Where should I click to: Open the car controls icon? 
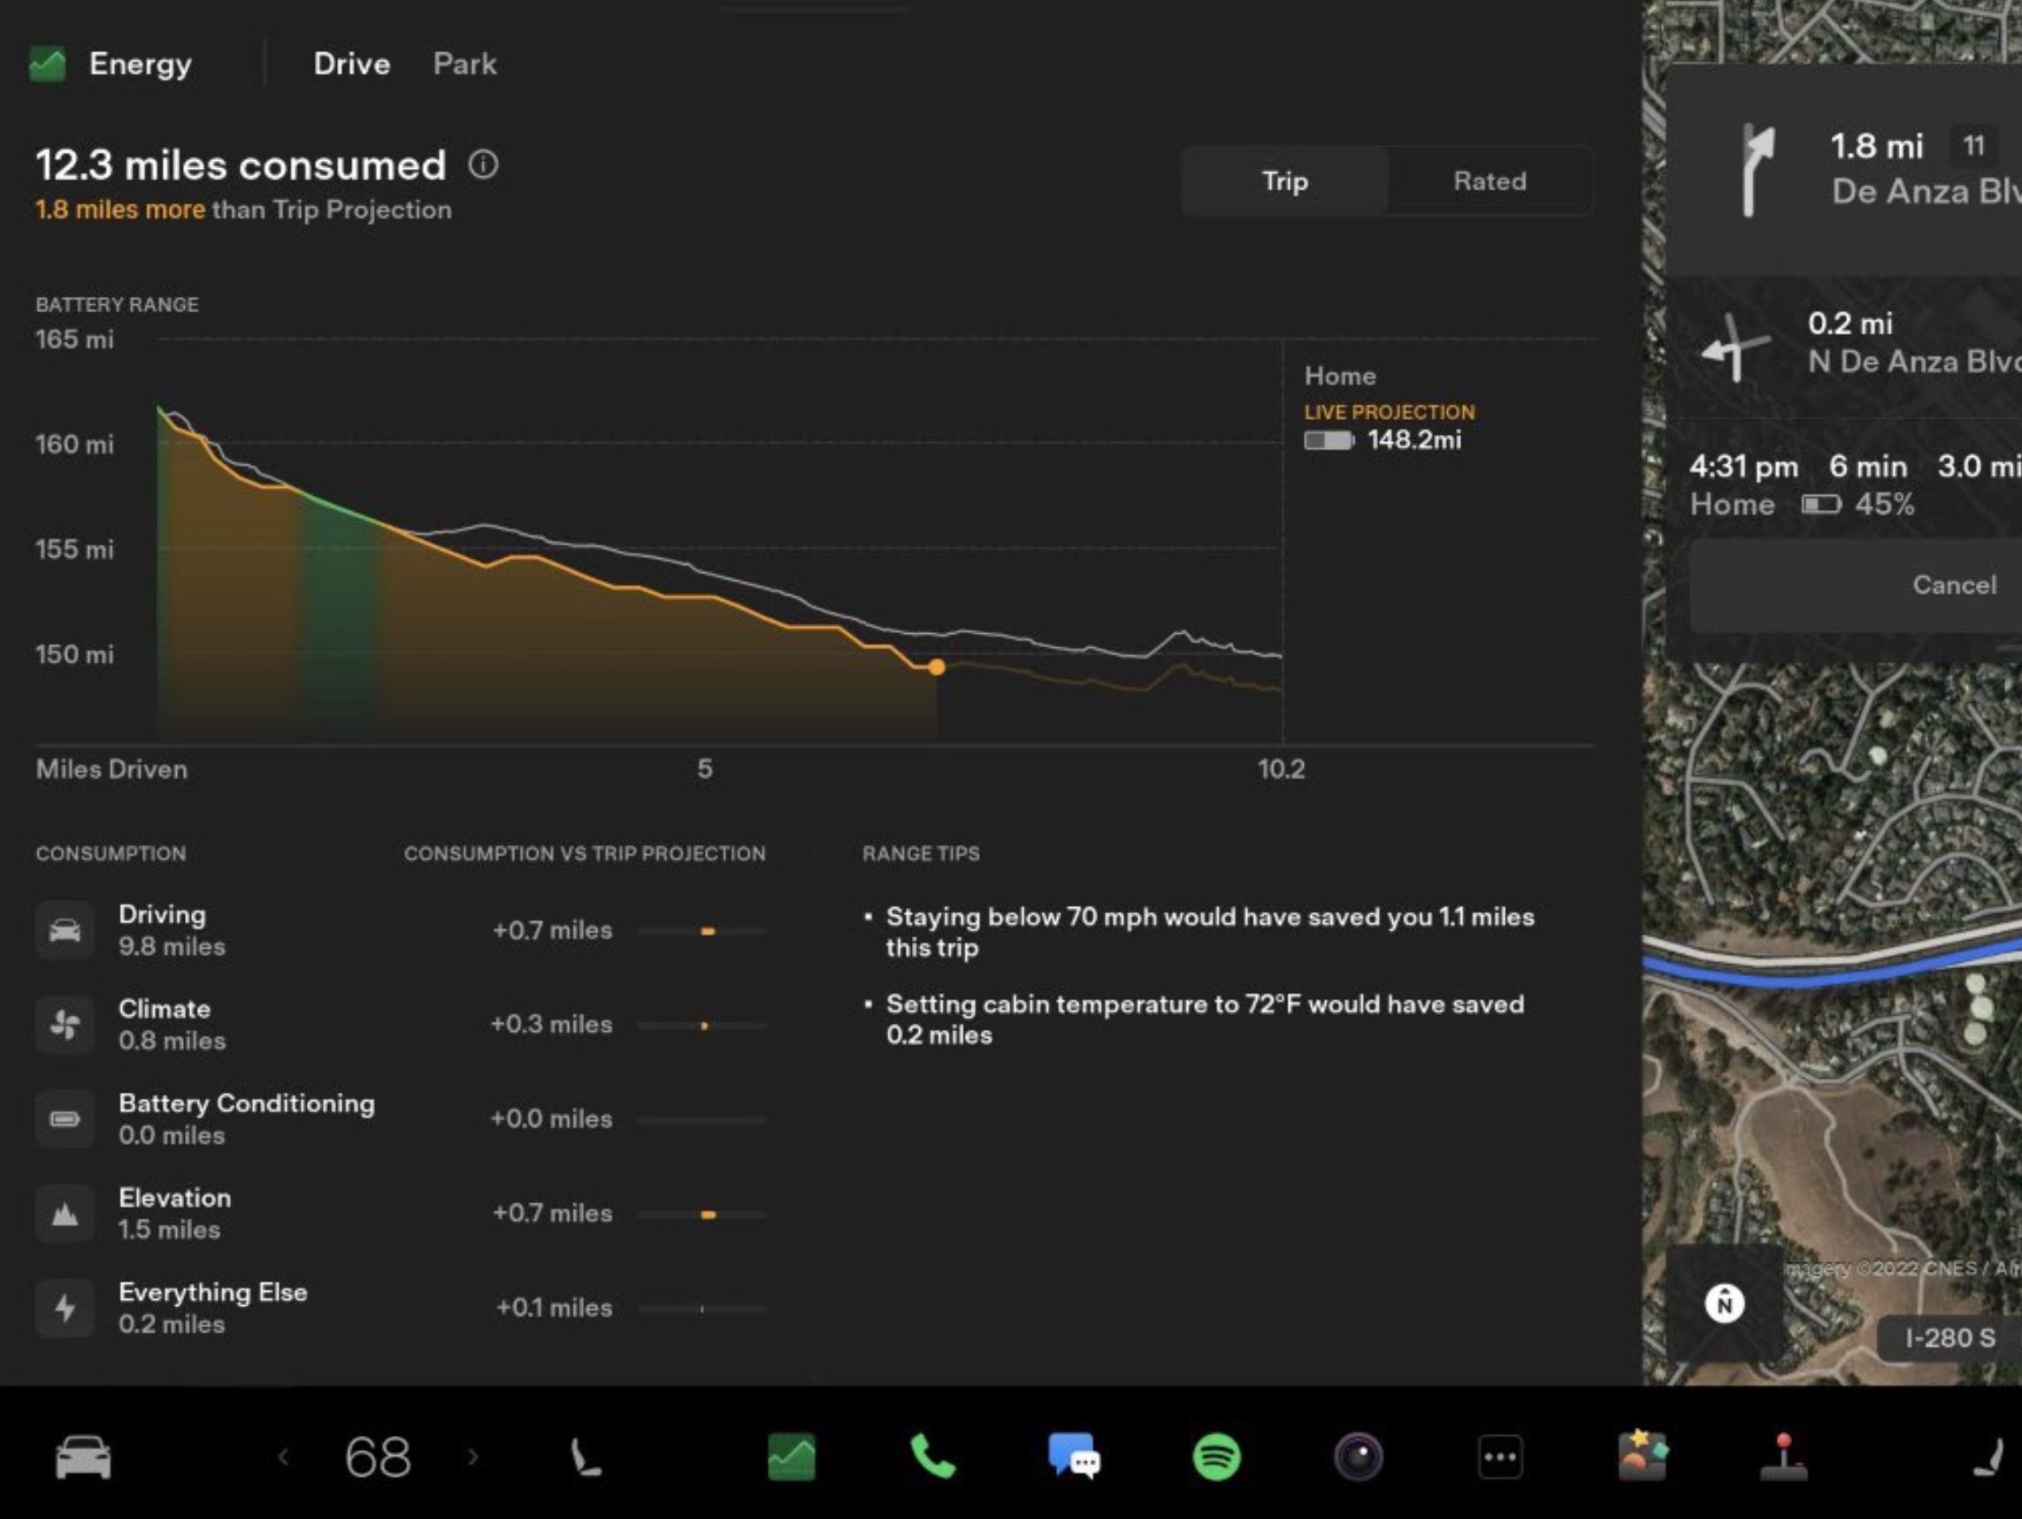coord(83,1456)
